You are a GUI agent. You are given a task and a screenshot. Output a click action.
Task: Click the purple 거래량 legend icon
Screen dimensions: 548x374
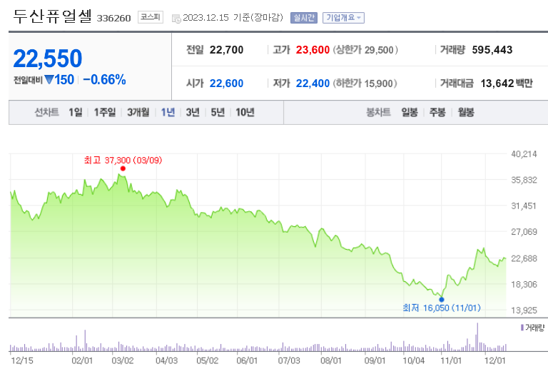(522, 328)
